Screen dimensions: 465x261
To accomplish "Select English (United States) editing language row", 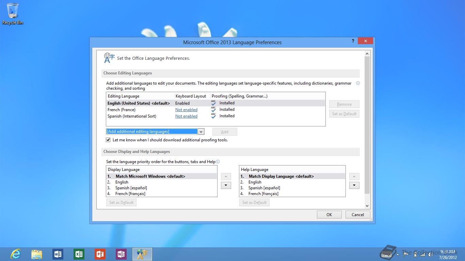I will (x=216, y=103).
